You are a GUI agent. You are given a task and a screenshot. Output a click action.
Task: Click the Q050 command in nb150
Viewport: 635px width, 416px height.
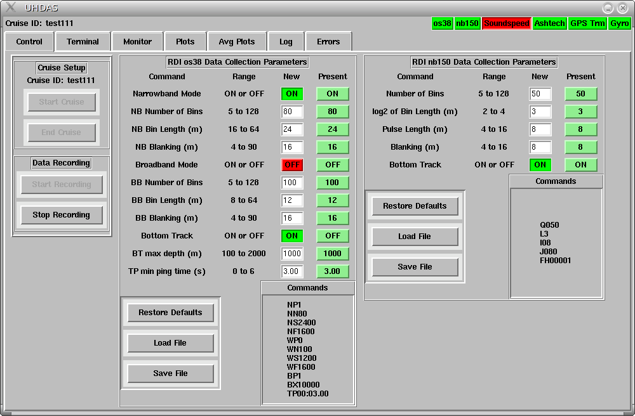(x=549, y=225)
